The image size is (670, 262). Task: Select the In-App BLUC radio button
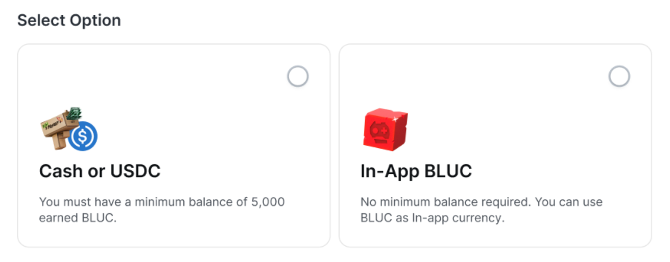(619, 76)
